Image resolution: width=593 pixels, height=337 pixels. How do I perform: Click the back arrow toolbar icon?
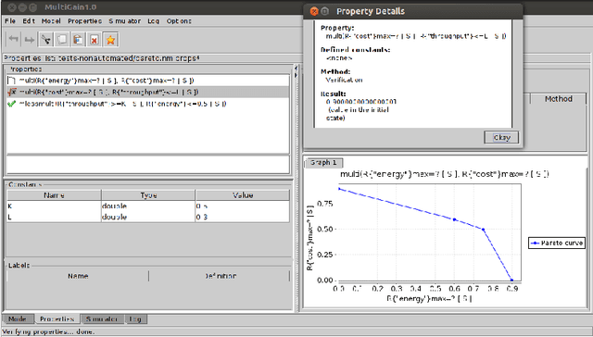pyautogui.click(x=14, y=39)
